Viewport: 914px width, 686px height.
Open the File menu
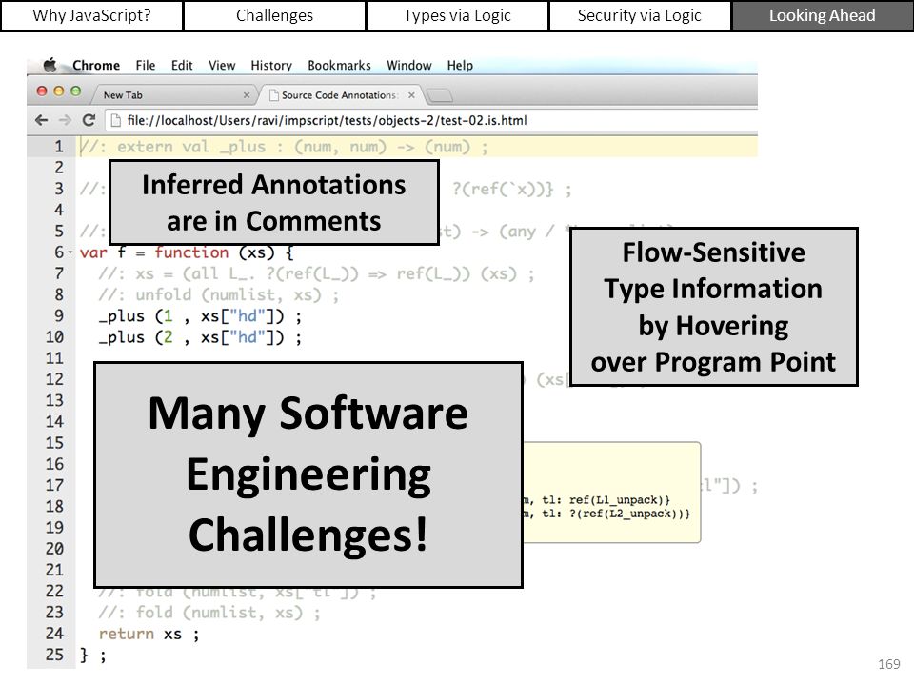pyautogui.click(x=146, y=66)
